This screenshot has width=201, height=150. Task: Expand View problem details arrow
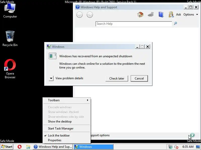(x=51, y=78)
